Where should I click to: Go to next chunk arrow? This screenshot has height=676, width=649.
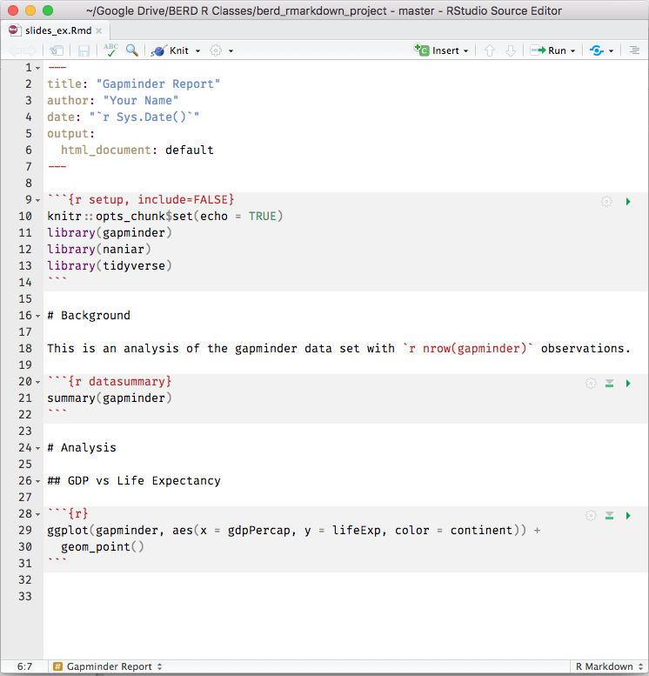pyautogui.click(x=511, y=50)
